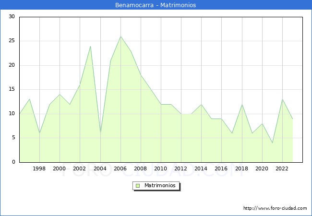Click the green Matrimonios legend swatch

[x=137, y=185]
